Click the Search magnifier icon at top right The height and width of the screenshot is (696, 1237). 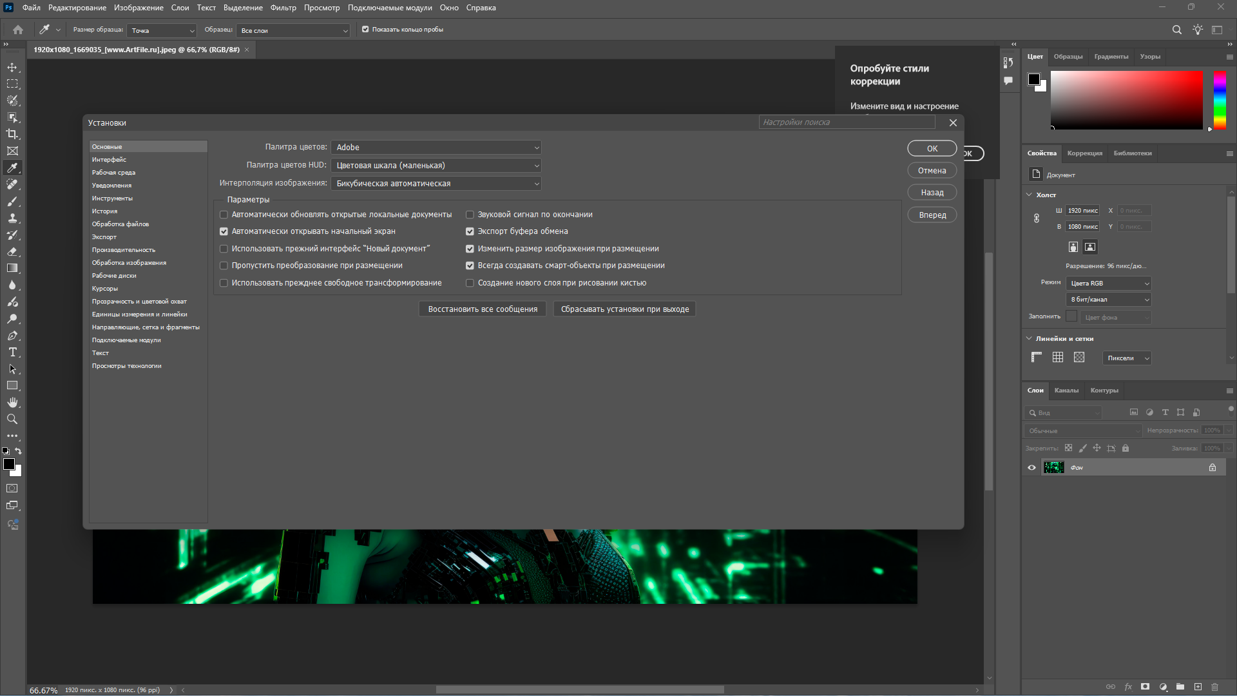[x=1176, y=30]
